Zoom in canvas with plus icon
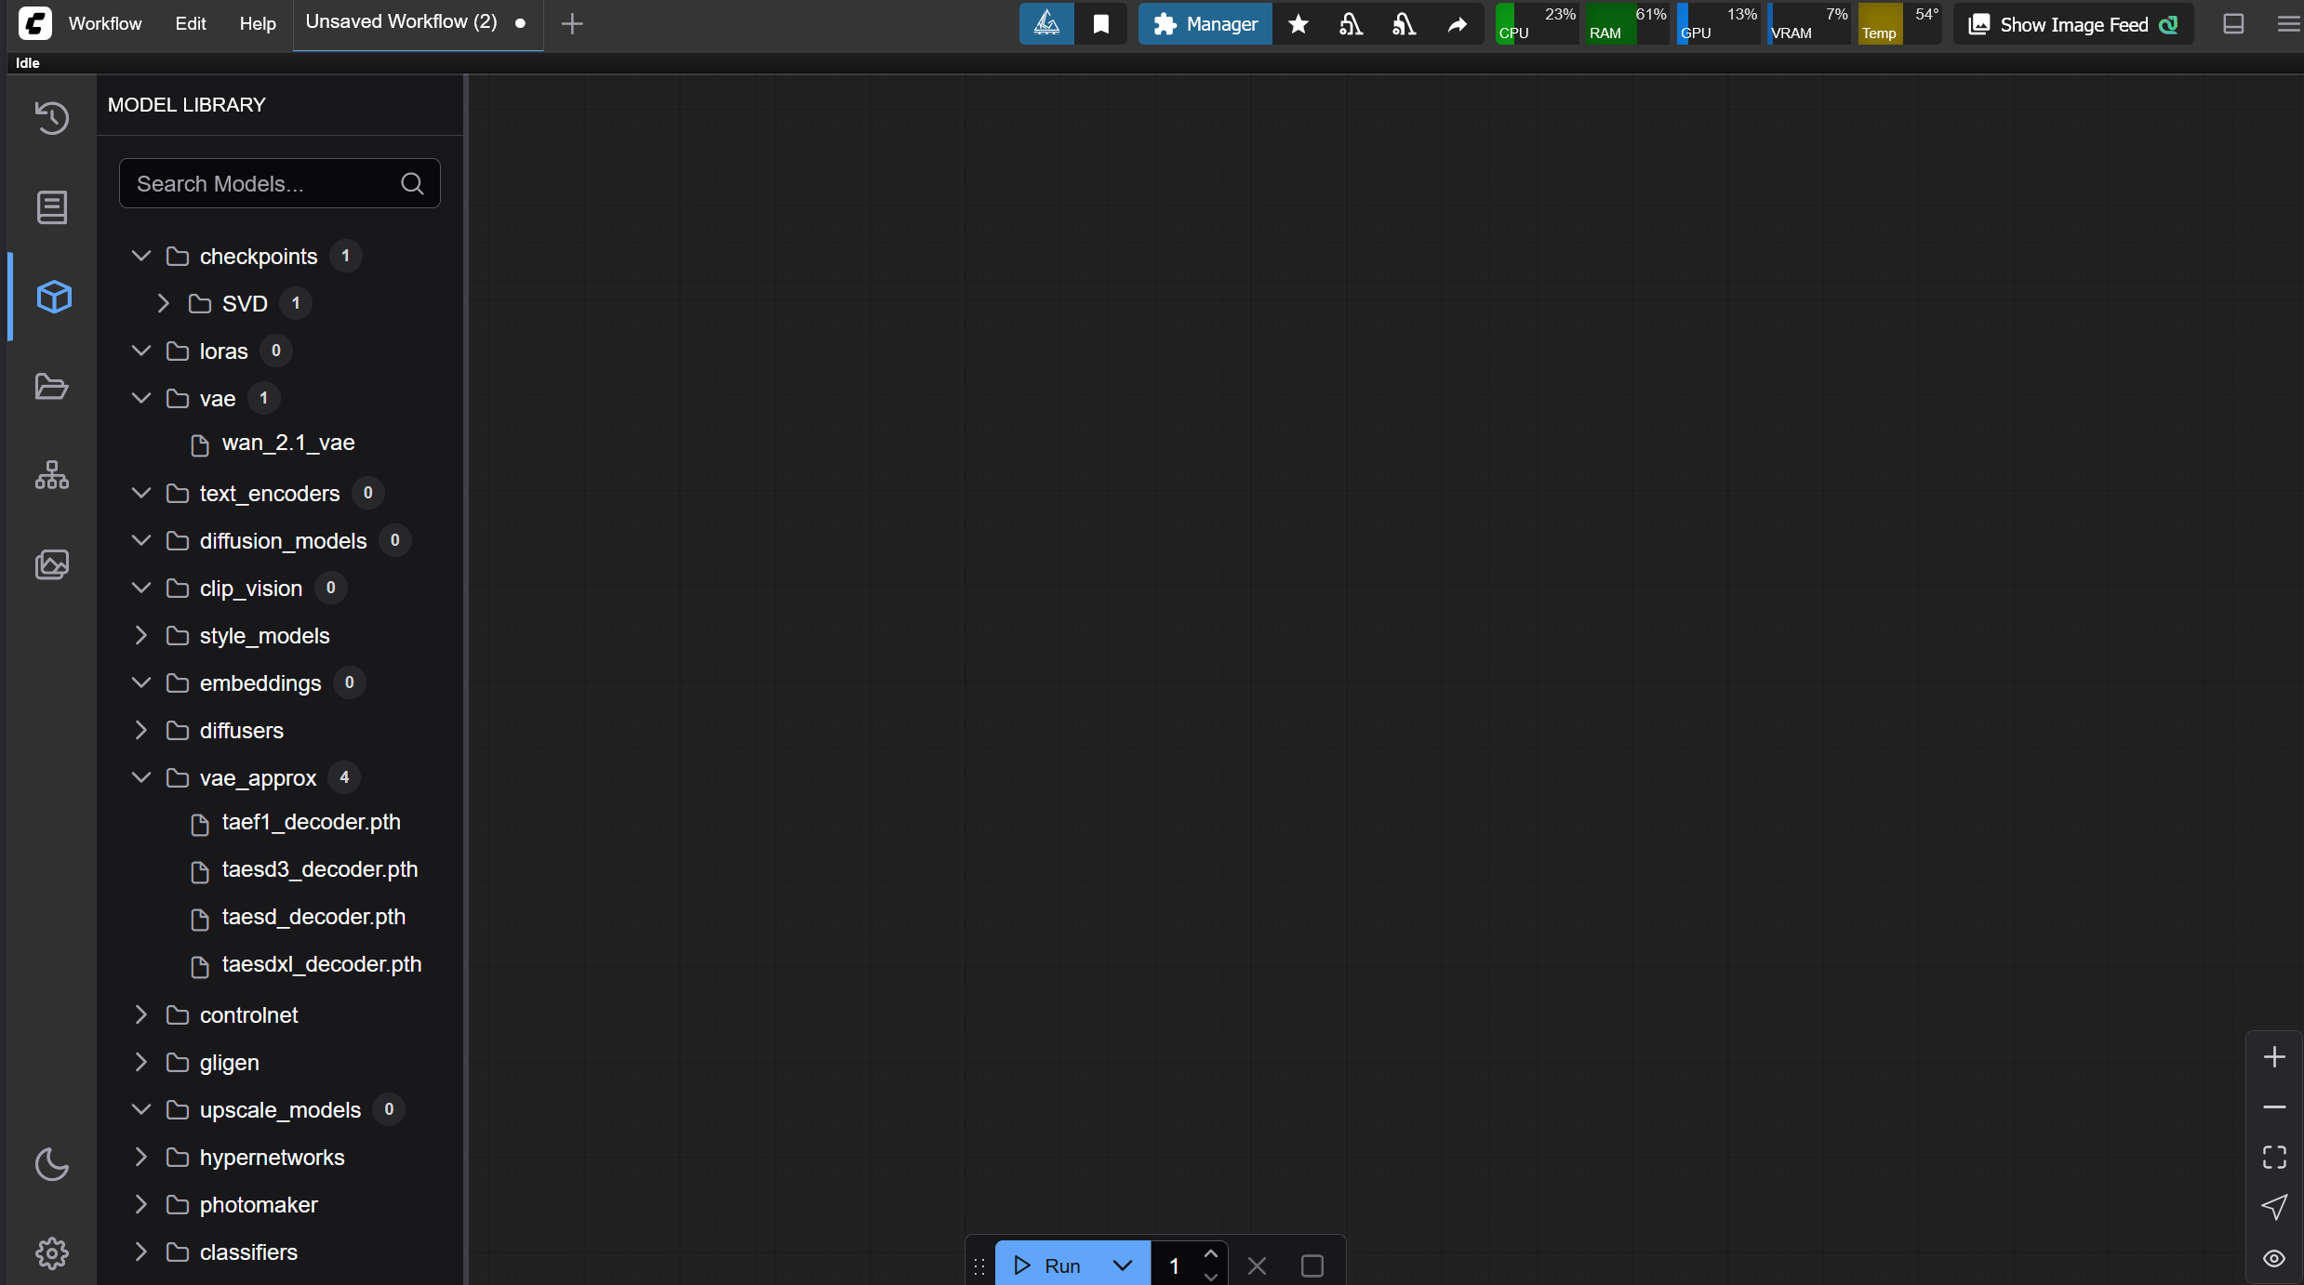The image size is (2304, 1285). coord(2274,1056)
